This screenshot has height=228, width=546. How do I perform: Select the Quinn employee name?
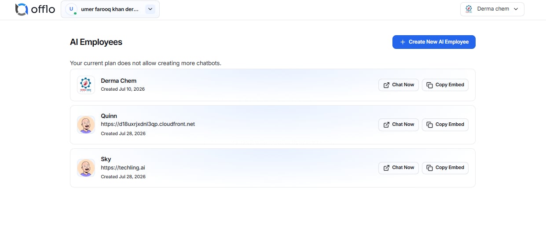pyautogui.click(x=109, y=116)
